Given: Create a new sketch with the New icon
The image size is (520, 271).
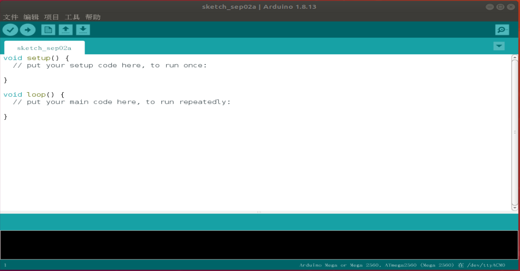Looking at the screenshot, I should pos(48,30).
